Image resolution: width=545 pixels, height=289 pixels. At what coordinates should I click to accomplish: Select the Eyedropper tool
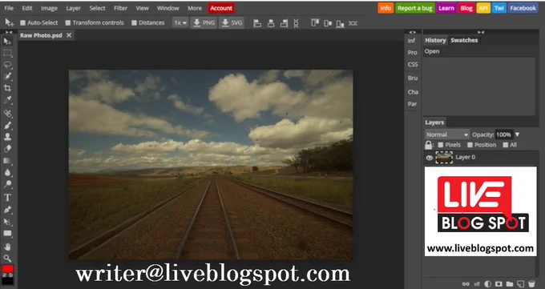pyautogui.click(x=7, y=100)
